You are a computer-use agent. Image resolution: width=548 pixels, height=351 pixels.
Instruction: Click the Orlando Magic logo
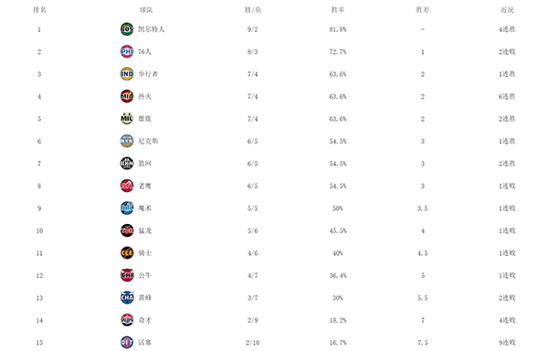tap(127, 208)
